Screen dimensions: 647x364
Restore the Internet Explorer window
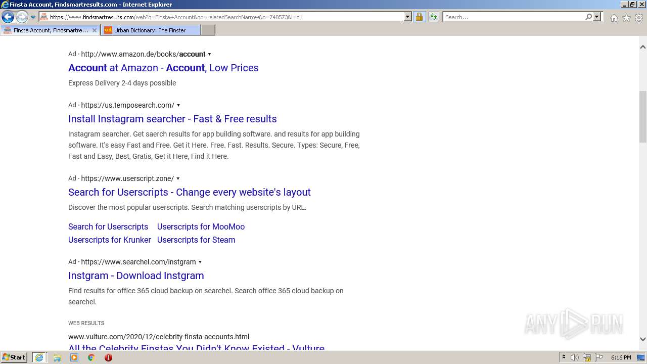632,5
